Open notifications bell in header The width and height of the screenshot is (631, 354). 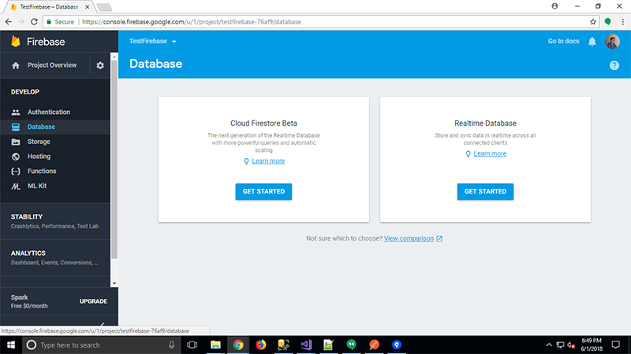[x=592, y=42]
